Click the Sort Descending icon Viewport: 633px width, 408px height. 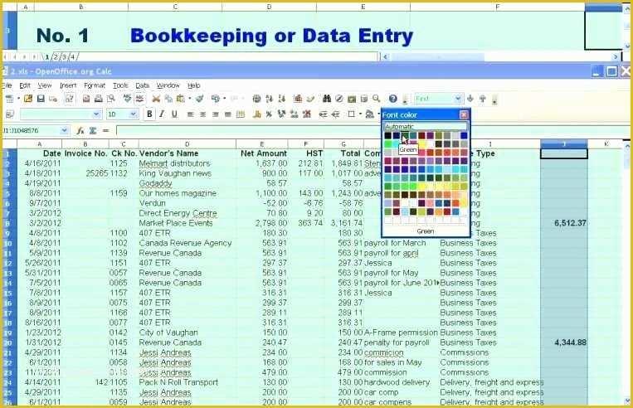pos(282,99)
